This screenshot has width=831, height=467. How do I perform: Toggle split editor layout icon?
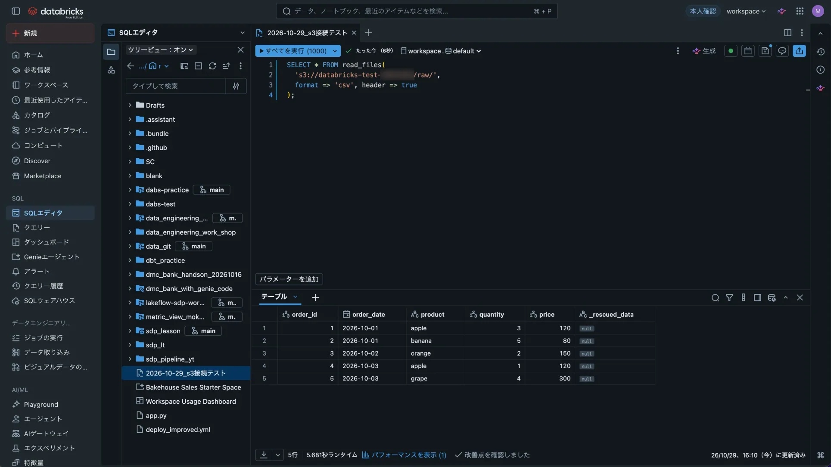(787, 33)
